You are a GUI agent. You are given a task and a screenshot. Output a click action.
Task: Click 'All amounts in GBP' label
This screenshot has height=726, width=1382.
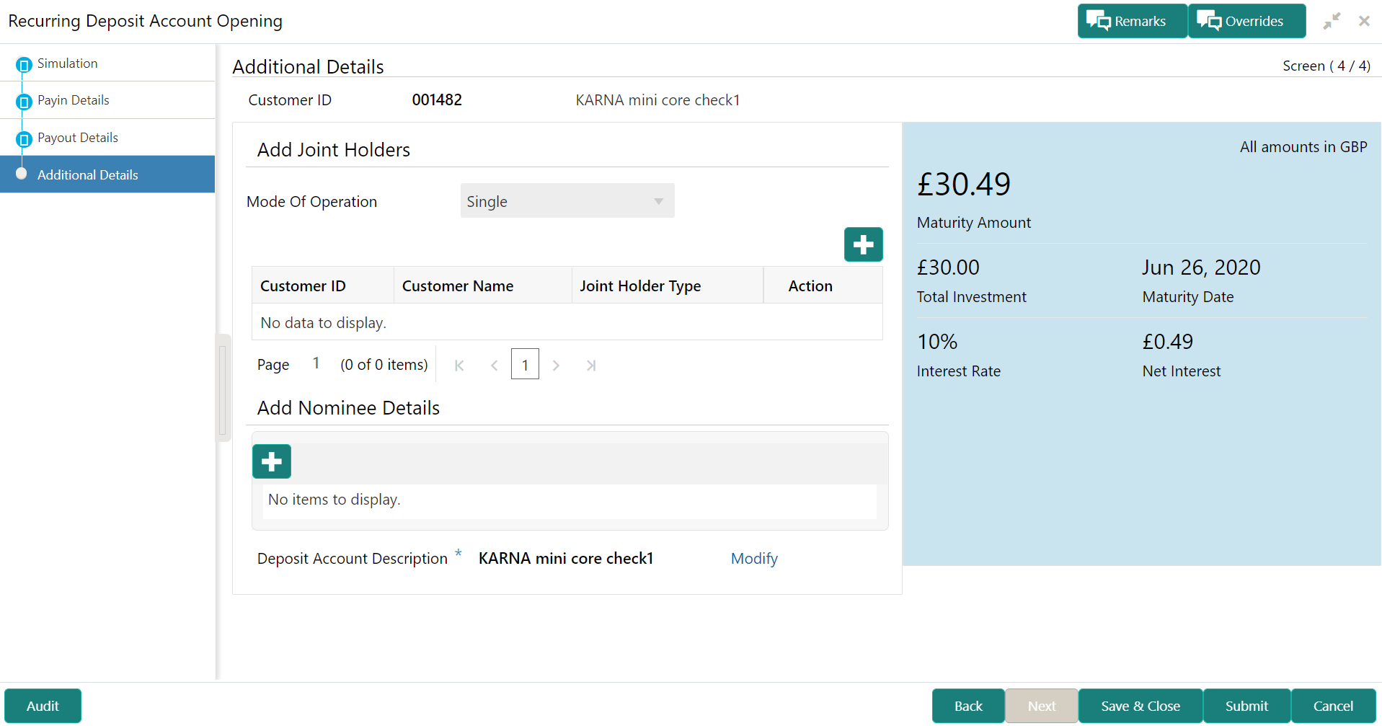tap(1303, 147)
